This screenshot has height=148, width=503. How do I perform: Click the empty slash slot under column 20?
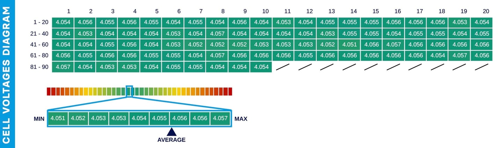tap(481, 67)
